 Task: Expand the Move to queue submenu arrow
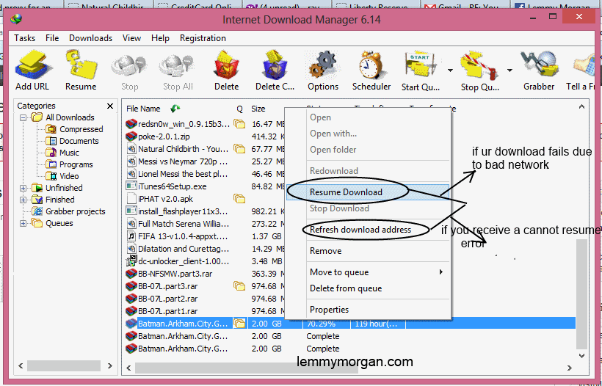point(441,272)
